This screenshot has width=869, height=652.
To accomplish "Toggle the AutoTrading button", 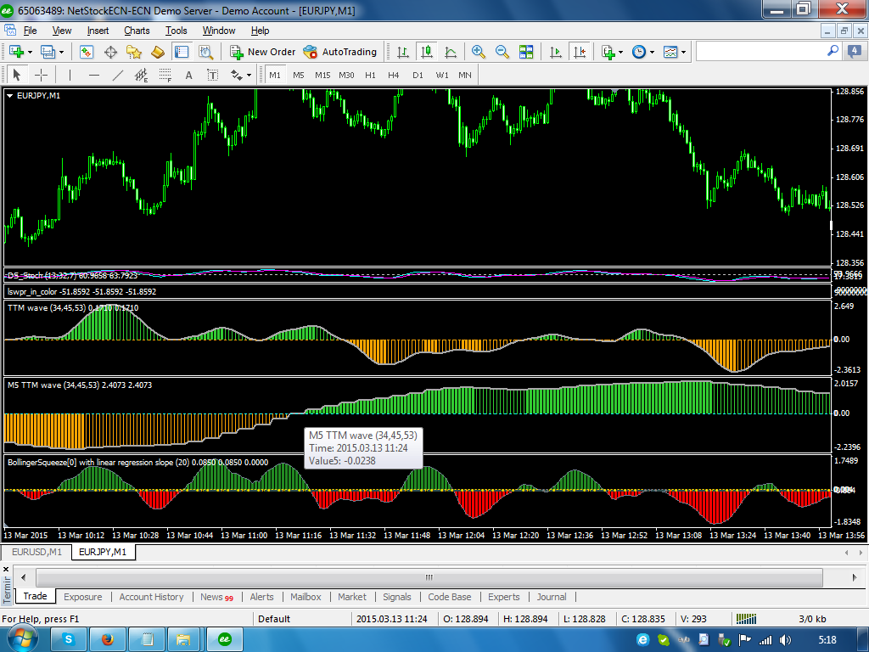I will (x=340, y=52).
